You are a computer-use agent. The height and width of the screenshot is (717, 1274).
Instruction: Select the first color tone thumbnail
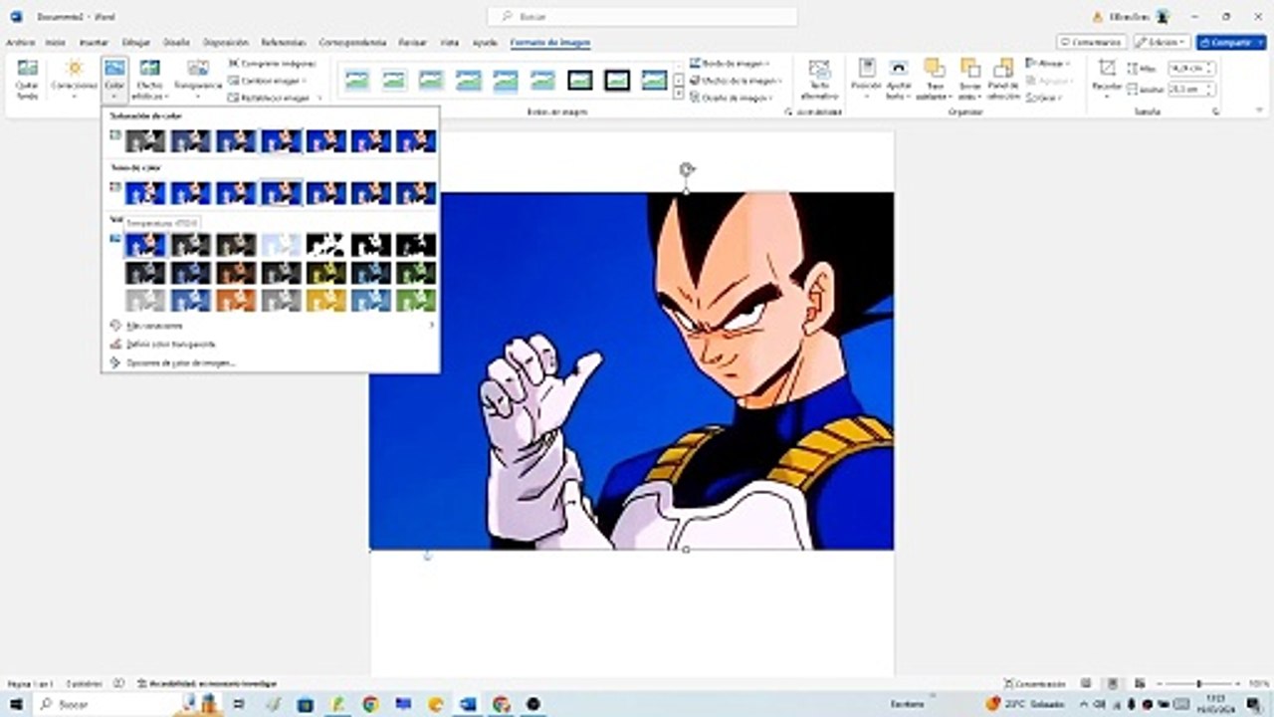point(145,192)
